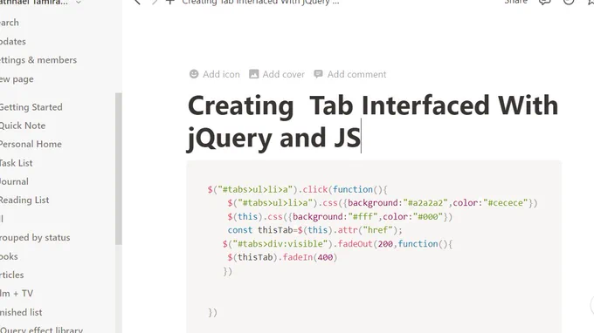594x333 pixels.
Task: Open Settings & members
Action: tap(38, 60)
